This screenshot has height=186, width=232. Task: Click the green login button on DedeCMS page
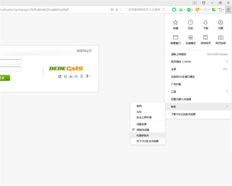click(x=5, y=78)
